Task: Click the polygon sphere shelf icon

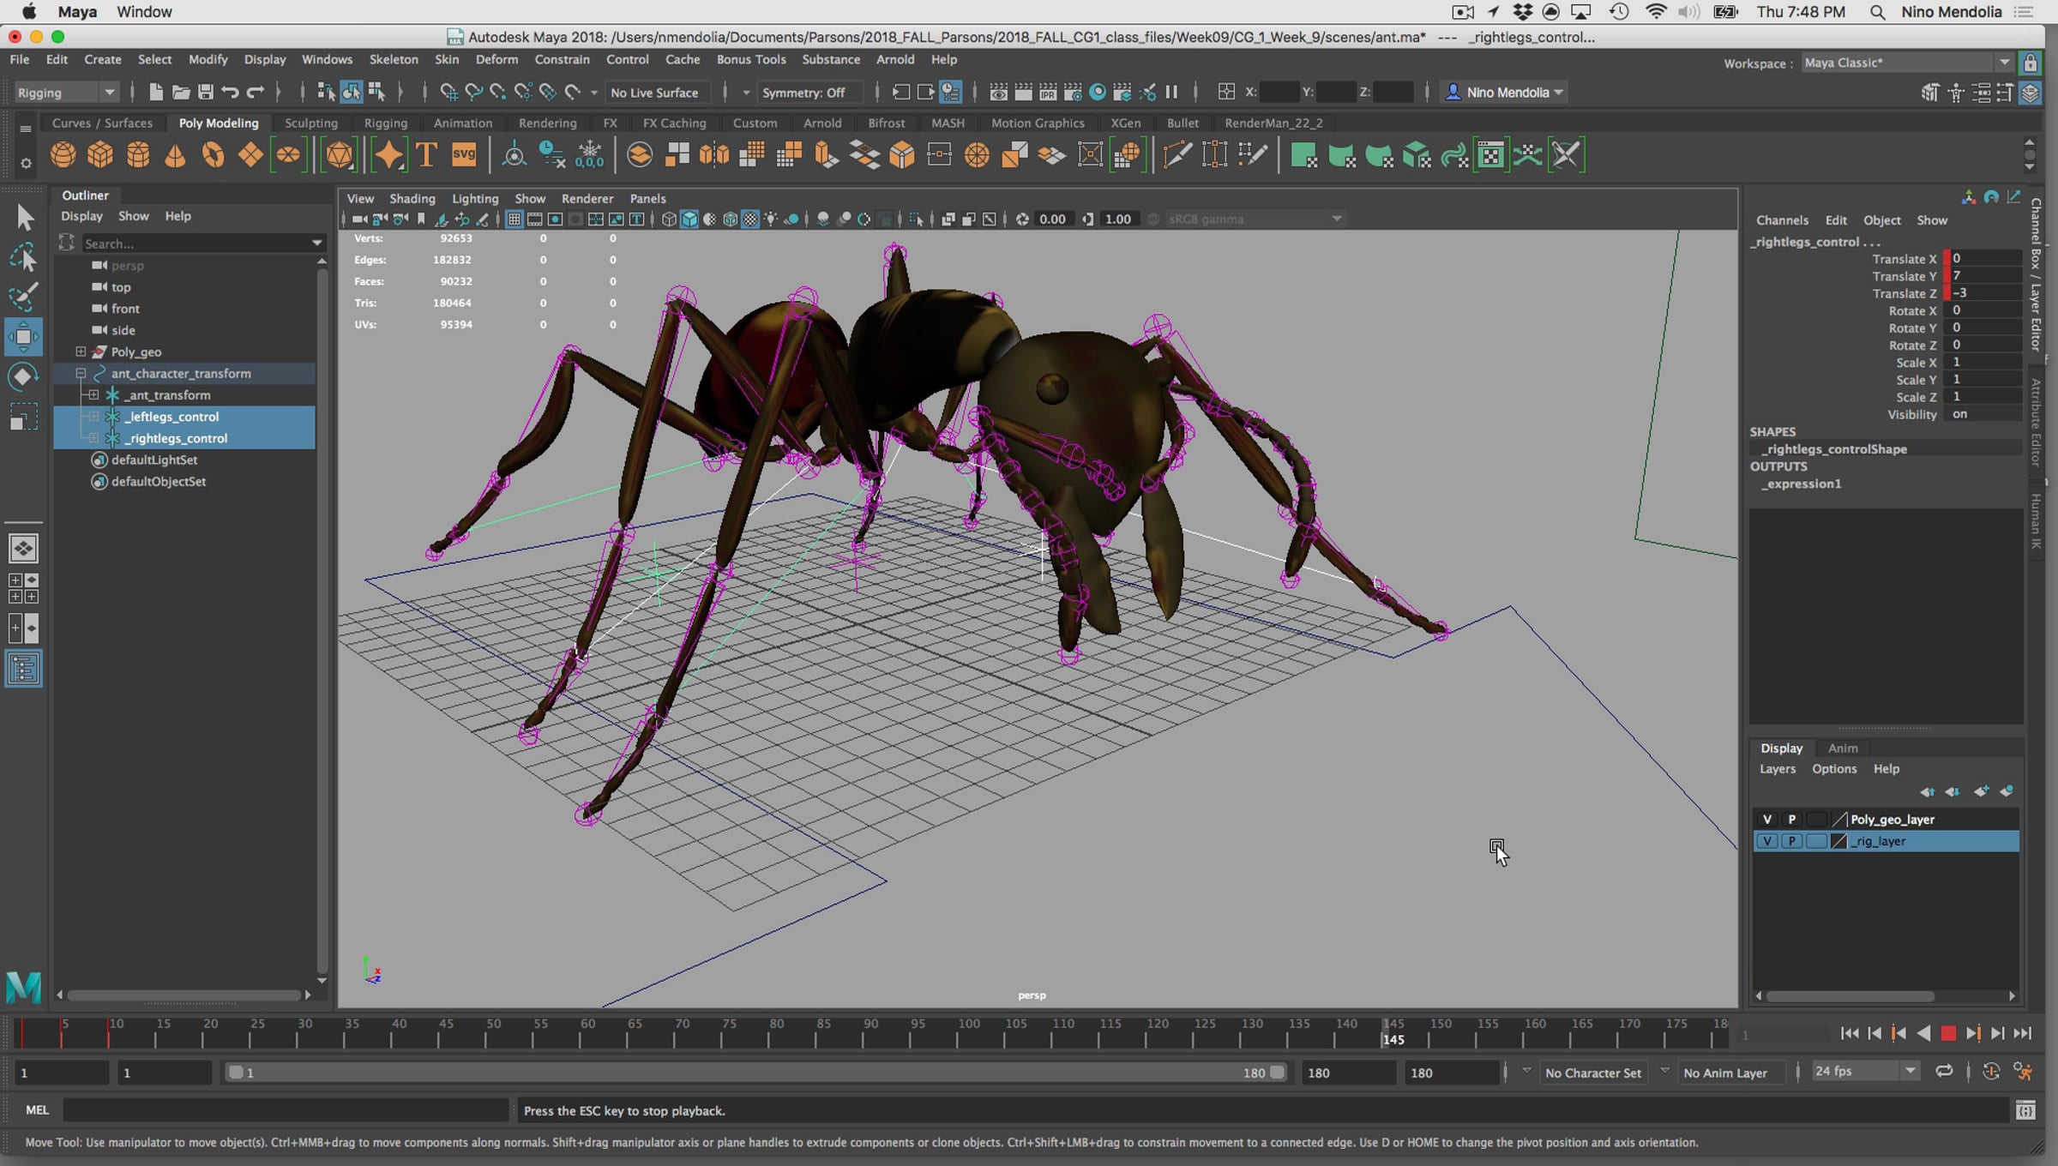Action: coord(63,155)
